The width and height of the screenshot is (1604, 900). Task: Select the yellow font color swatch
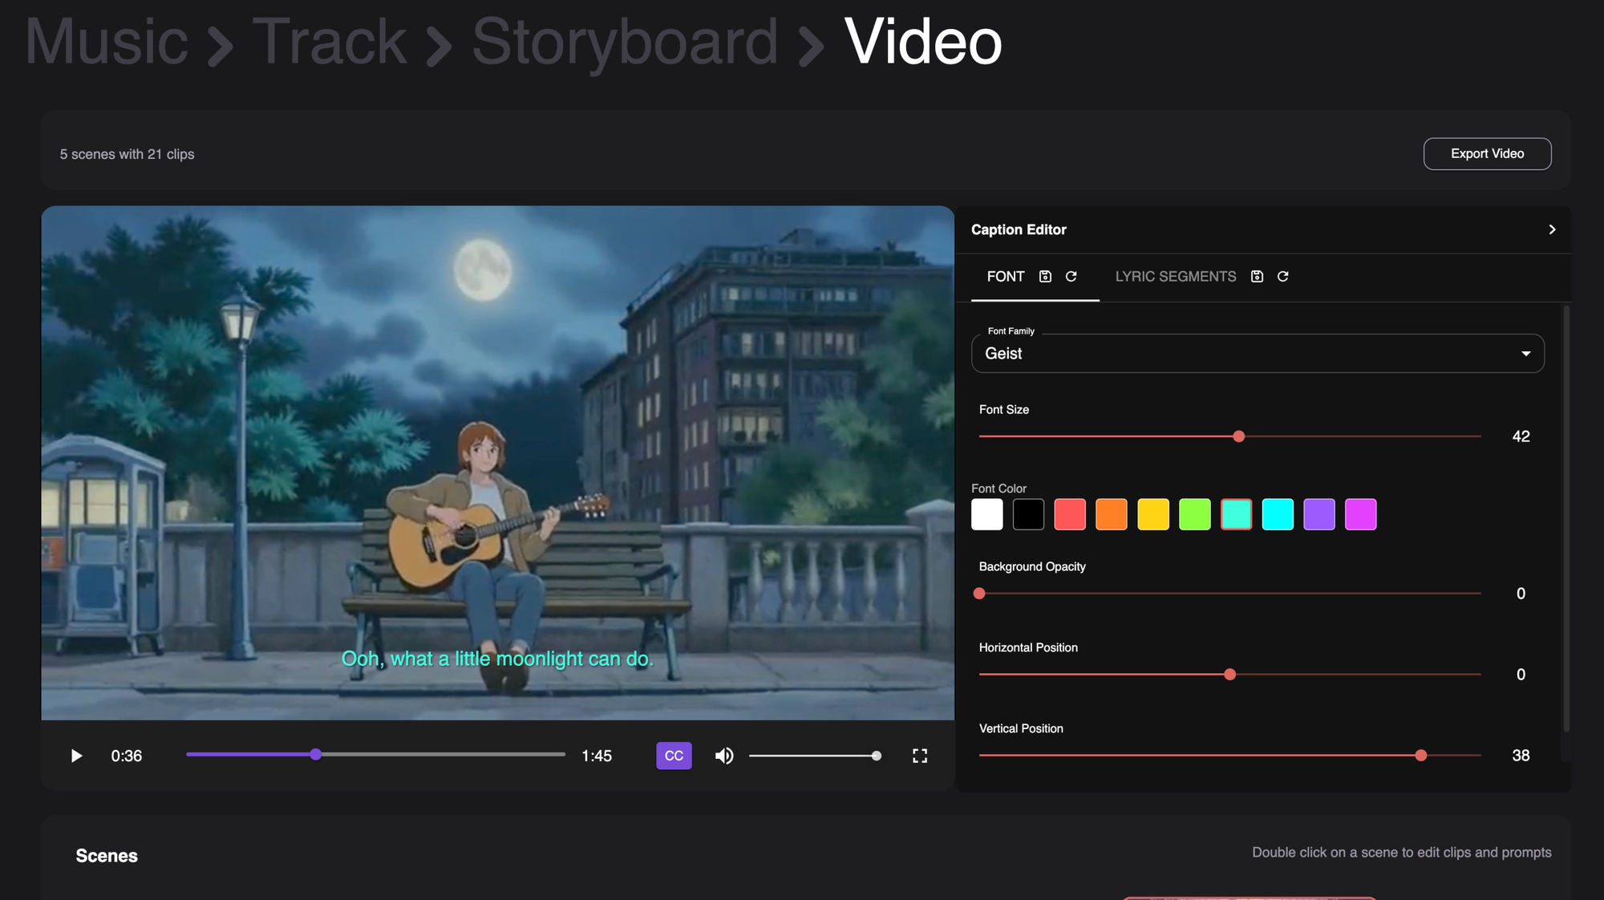tap(1152, 514)
